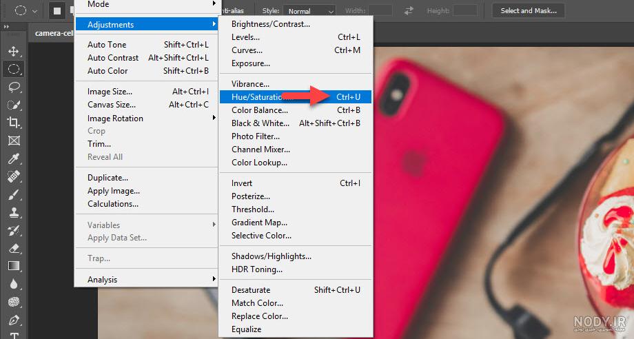Open the Vibrance adjustment

coord(296,84)
